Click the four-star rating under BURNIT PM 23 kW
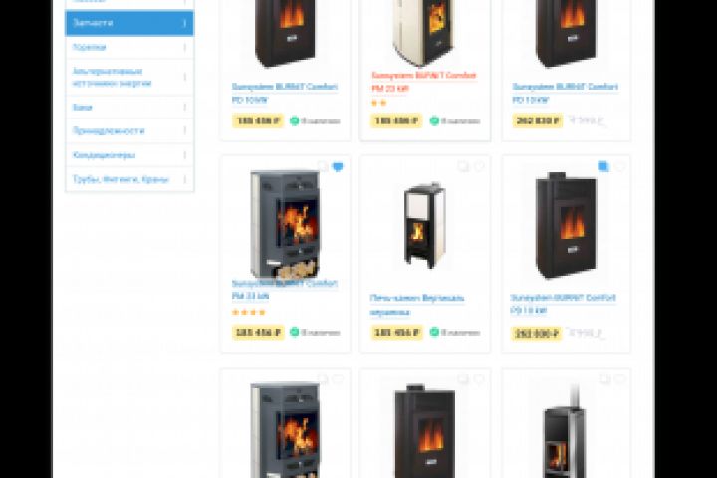The width and height of the screenshot is (717, 478). [x=249, y=312]
